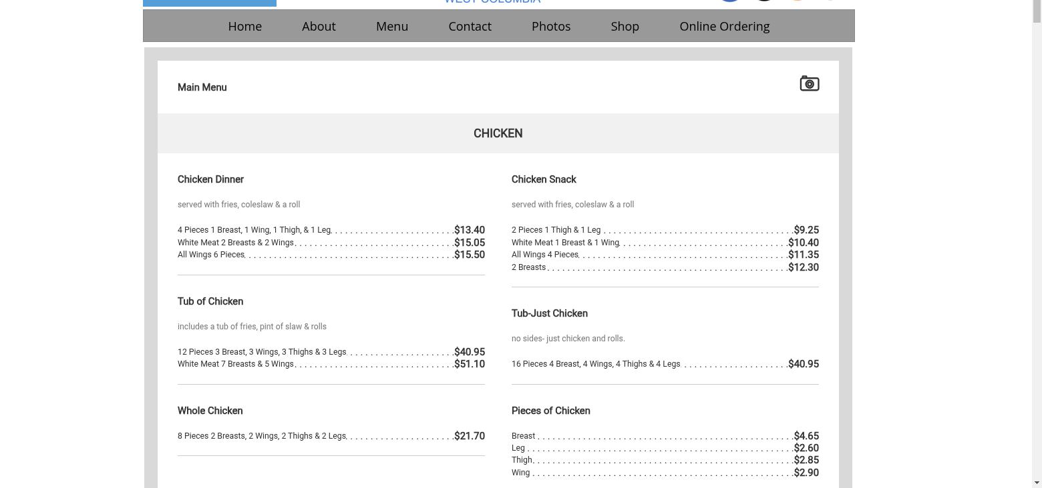Screen dimensions: 1042x488
Task: Open Online Ordering link
Action: (724, 26)
